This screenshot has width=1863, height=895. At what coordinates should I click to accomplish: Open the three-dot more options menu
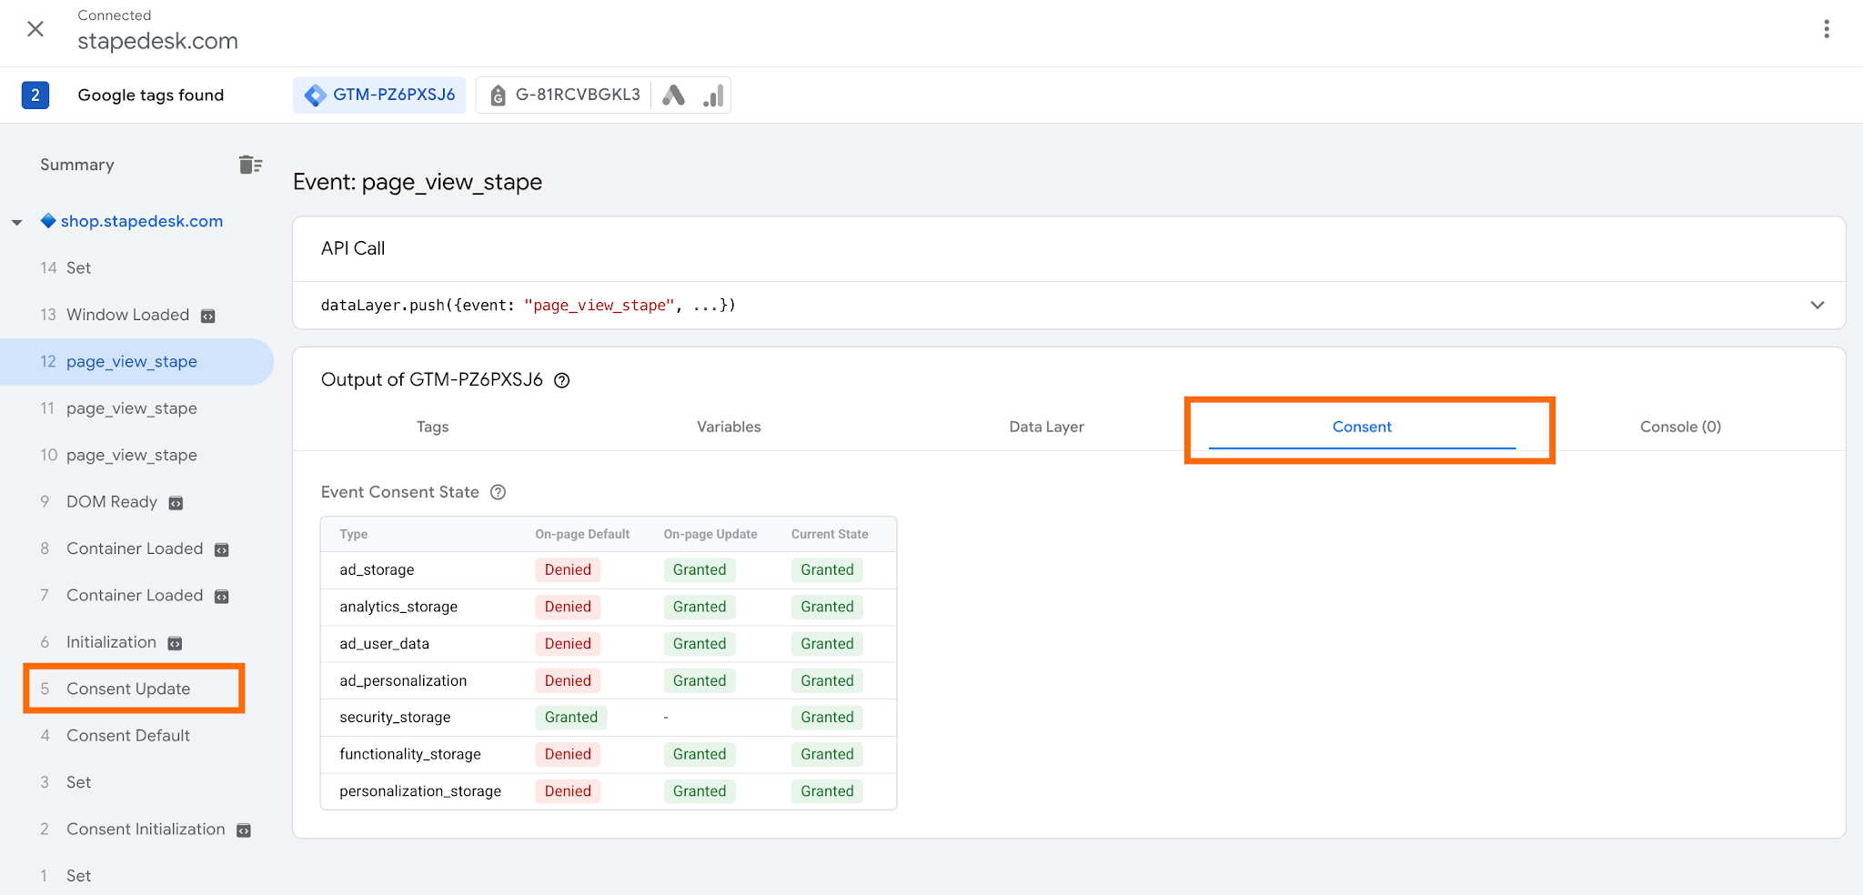click(x=1826, y=29)
